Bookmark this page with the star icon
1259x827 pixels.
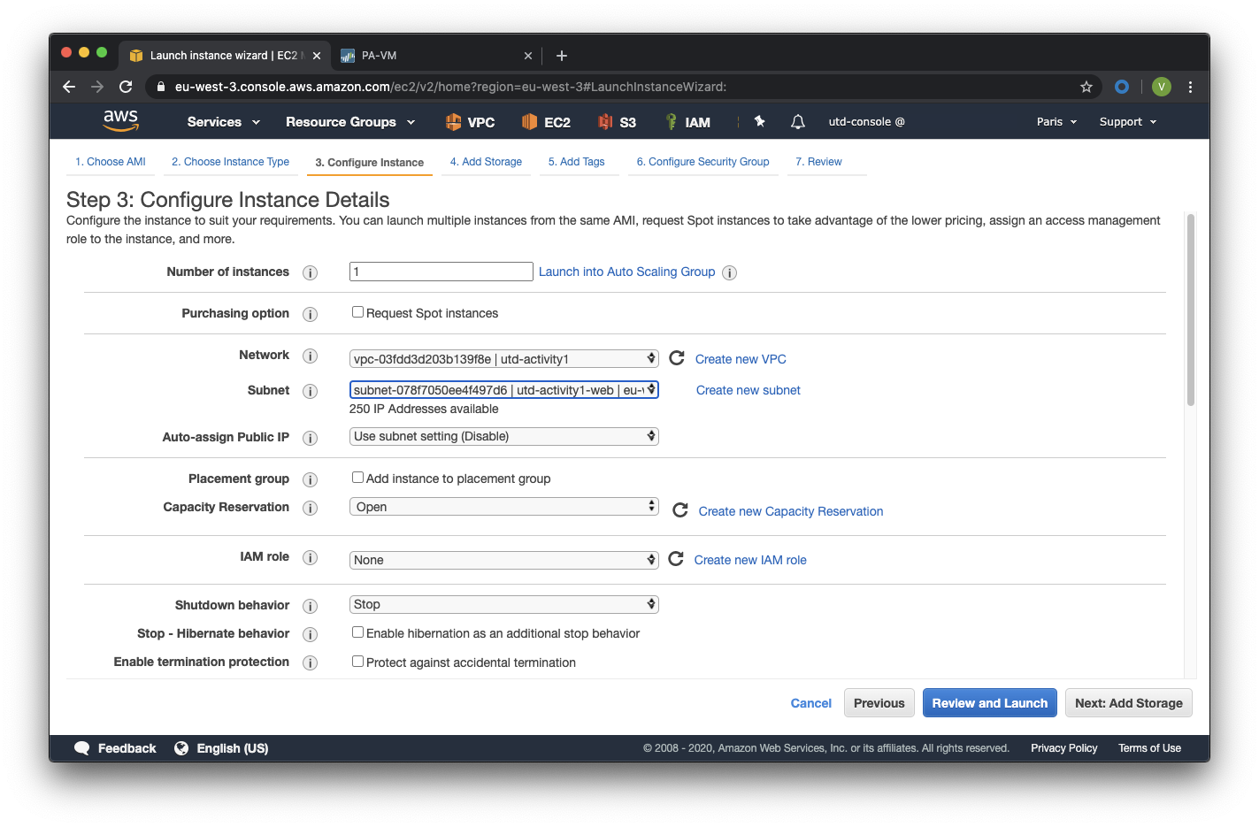click(x=1086, y=87)
